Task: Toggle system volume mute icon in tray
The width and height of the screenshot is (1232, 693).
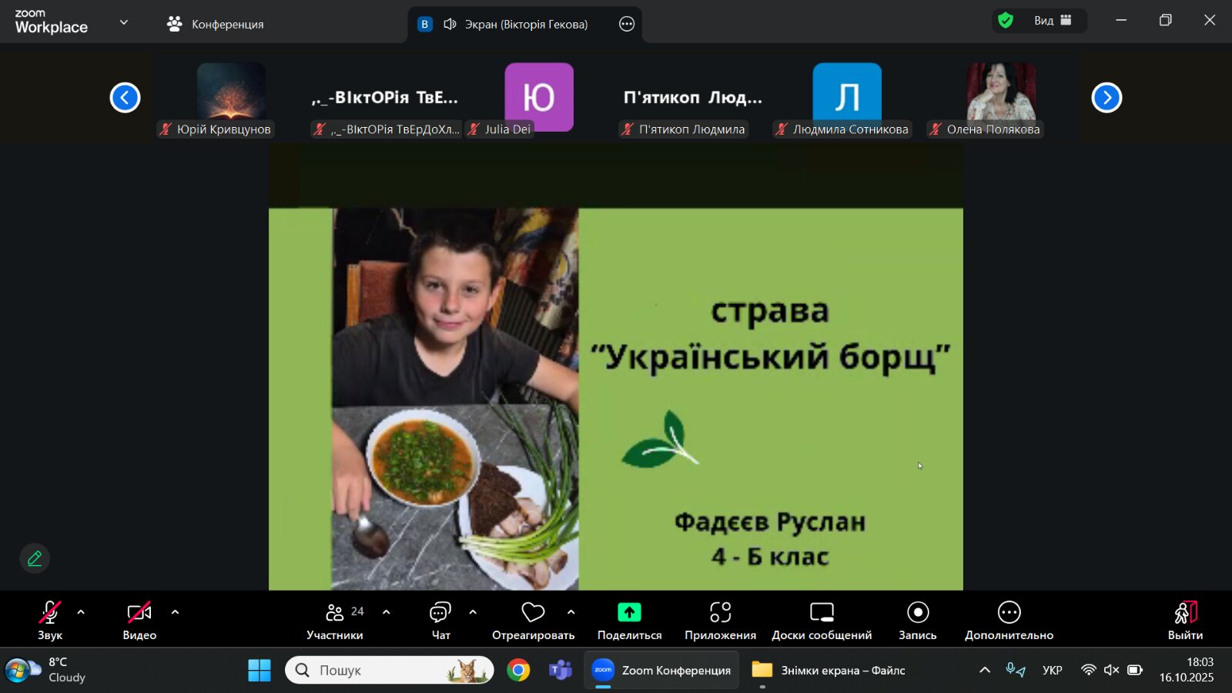Action: [x=1111, y=670]
